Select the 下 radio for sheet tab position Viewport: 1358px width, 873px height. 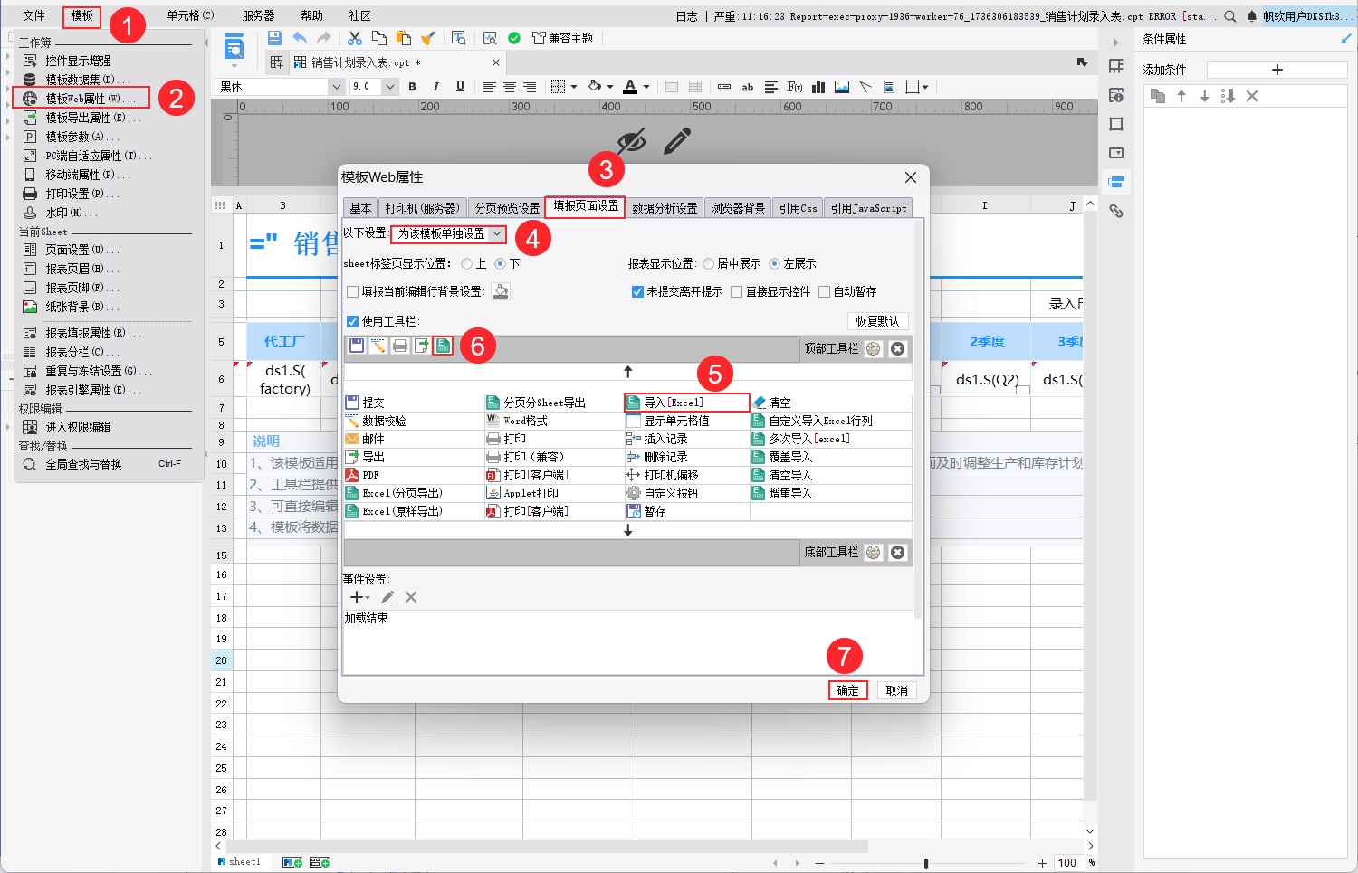pyautogui.click(x=500, y=263)
